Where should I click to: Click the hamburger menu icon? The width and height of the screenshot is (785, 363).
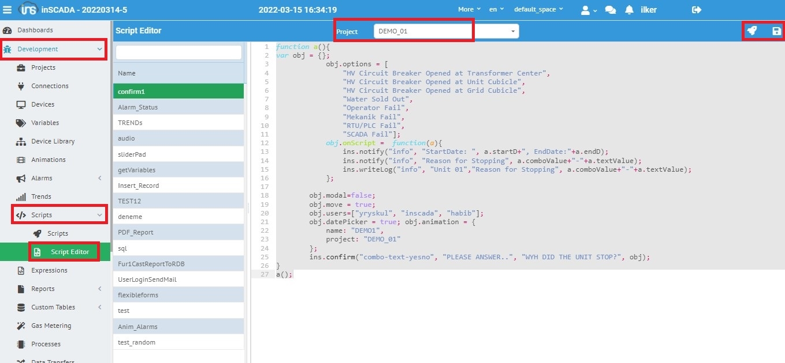7,10
